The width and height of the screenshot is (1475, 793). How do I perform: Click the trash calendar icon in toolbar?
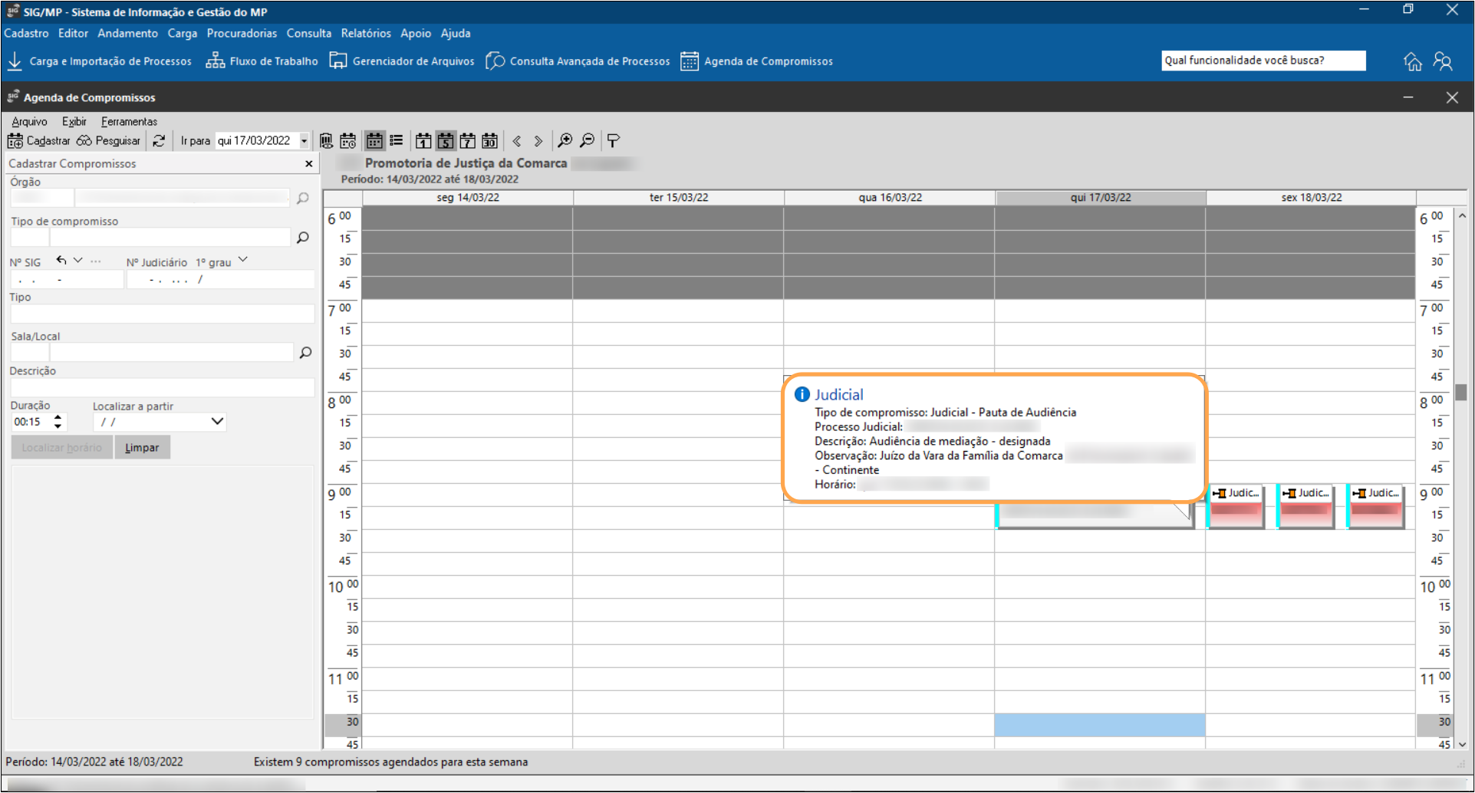click(327, 141)
